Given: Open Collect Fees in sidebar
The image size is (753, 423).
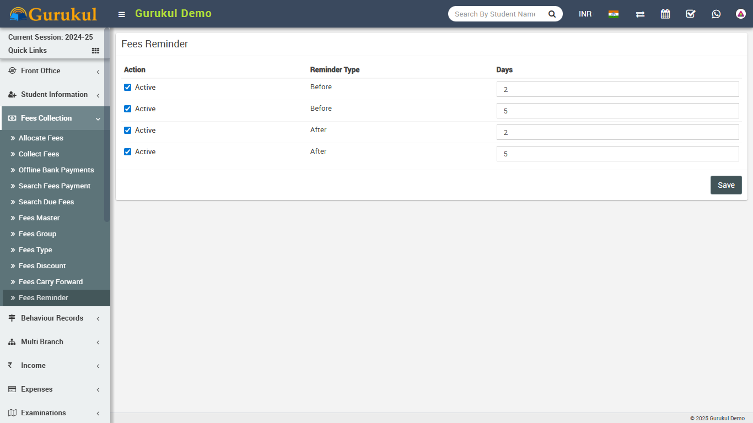Looking at the screenshot, I should pyautogui.click(x=39, y=154).
